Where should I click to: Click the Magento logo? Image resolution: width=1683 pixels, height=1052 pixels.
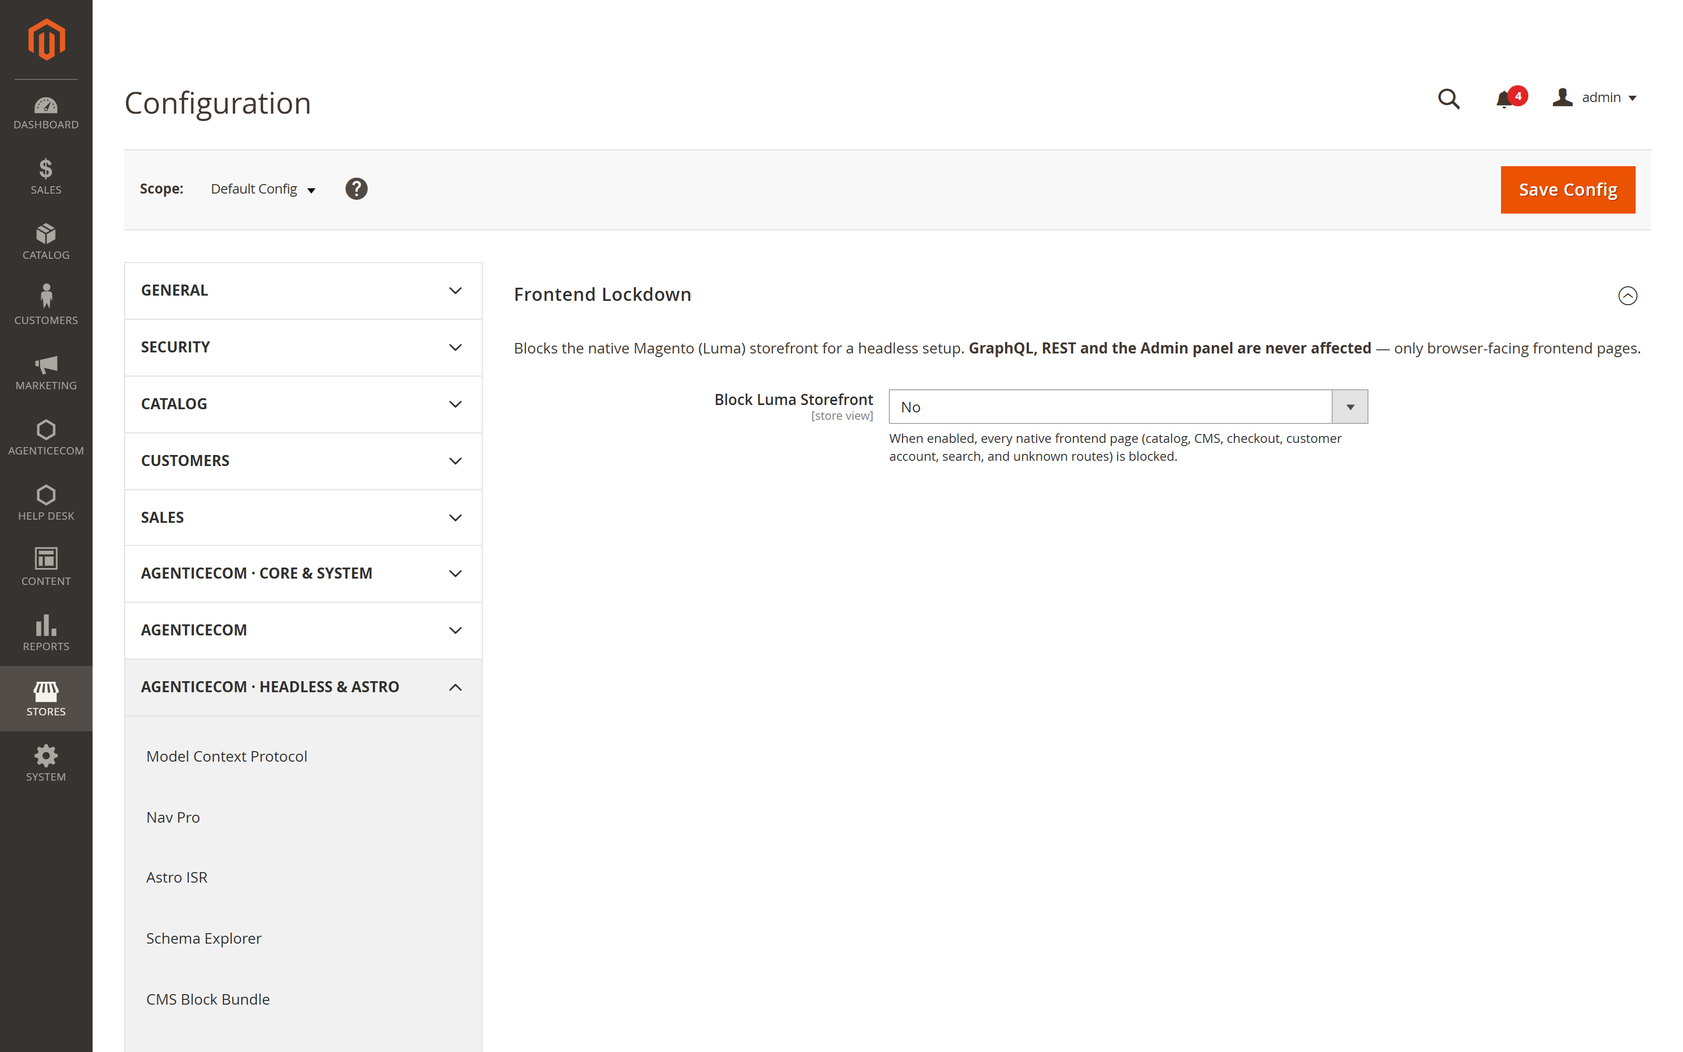(x=46, y=39)
